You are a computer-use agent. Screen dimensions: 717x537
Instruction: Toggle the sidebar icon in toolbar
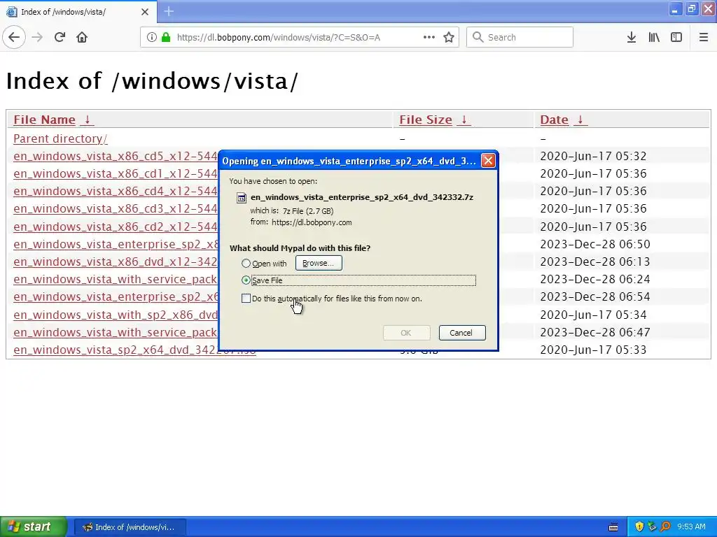pyautogui.click(x=676, y=37)
